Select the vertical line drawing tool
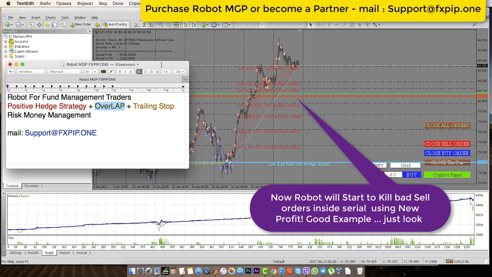The height and width of the screenshot is (277, 492). click(329, 25)
